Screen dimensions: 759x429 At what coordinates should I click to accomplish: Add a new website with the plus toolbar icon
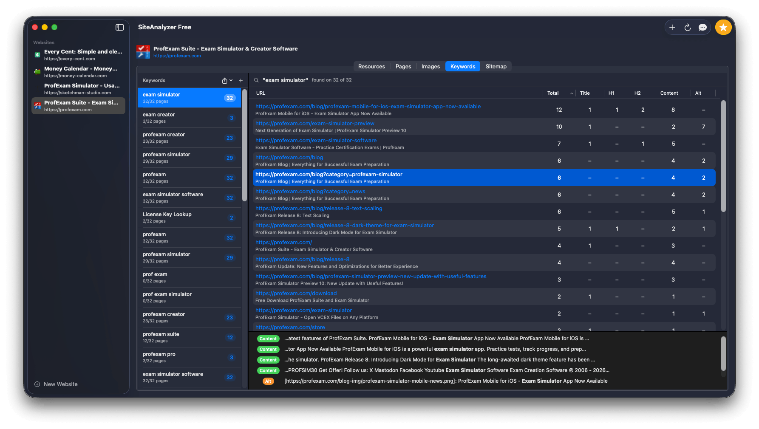[672, 27]
